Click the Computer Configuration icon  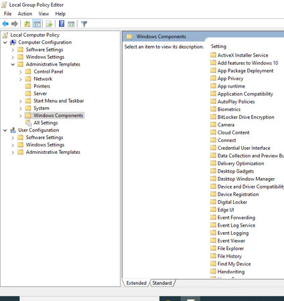coord(13,42)
